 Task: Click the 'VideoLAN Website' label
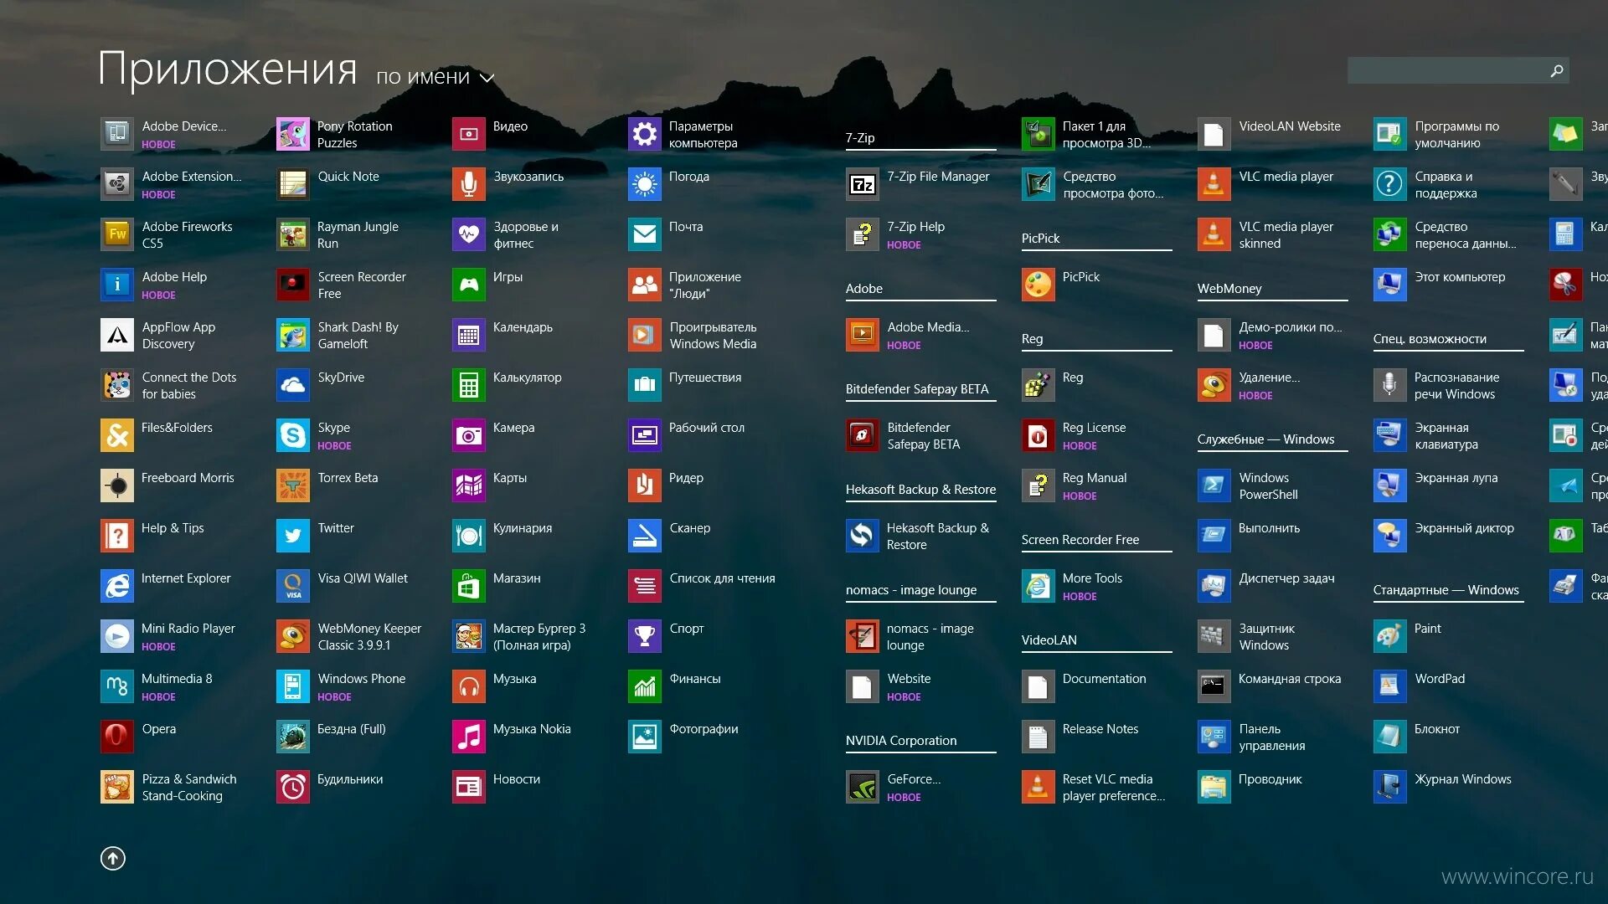coord(1290,126)
